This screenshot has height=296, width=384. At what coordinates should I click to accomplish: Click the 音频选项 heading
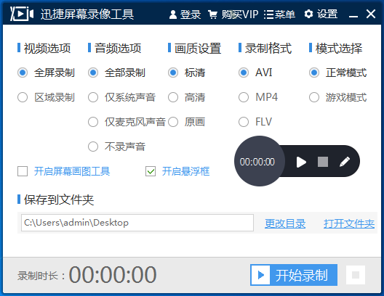118,48
